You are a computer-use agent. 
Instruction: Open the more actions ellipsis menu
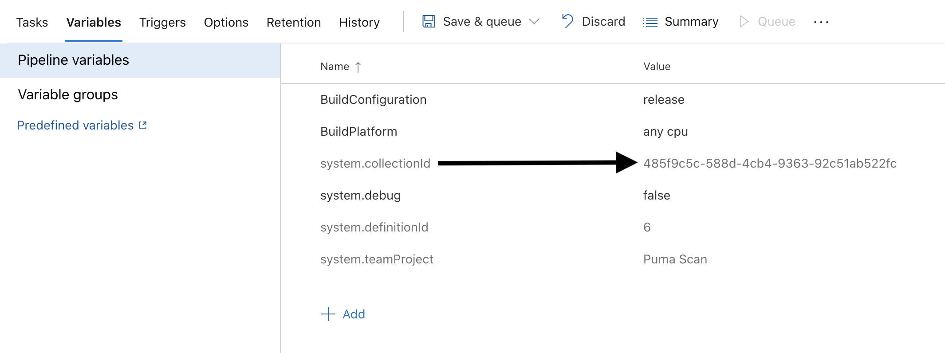821,22
